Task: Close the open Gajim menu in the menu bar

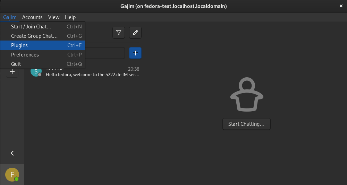Action: point(10,17)
